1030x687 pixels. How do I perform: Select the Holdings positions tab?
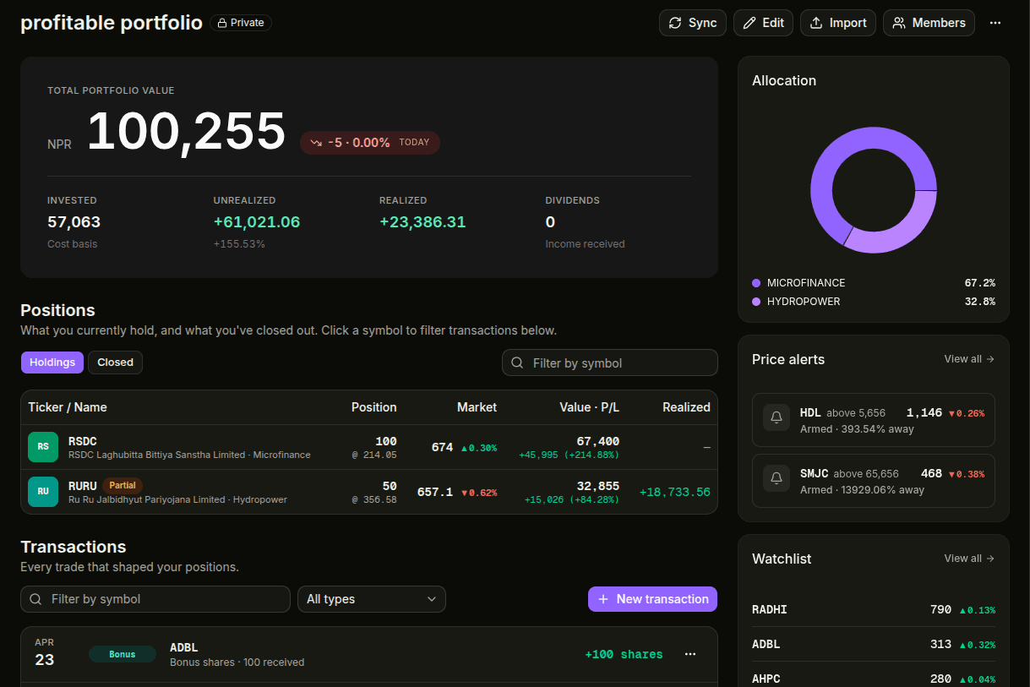pyautogui.click(x=52, y=363)
